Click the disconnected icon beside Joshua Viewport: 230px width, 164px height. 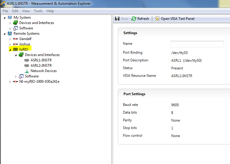click(15, 44)
